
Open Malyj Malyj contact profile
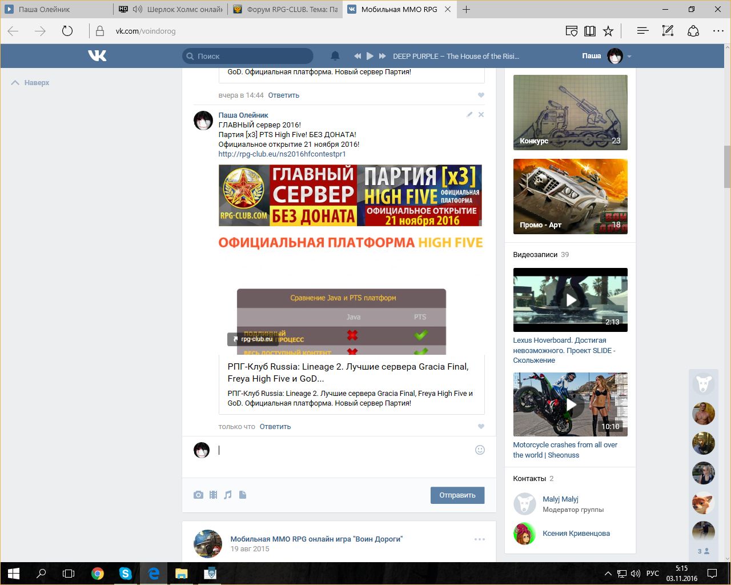(560, 499)
